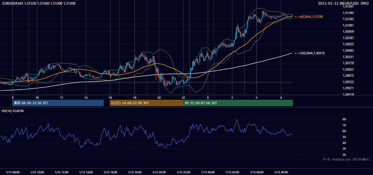Image resolution: width=373 pixels, height=175 pixels.
Task: Select the 200 SMA label 1.30418
Action: point(310,53)
